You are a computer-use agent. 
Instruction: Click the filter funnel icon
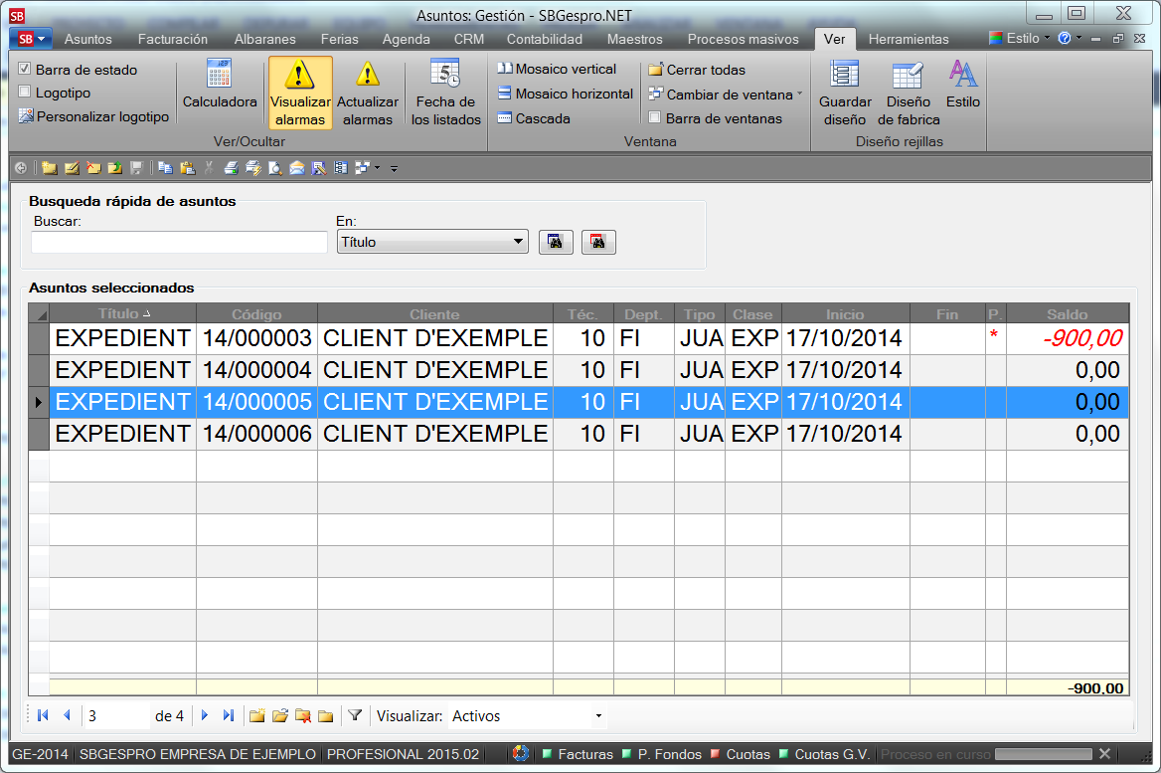(355, 715)
